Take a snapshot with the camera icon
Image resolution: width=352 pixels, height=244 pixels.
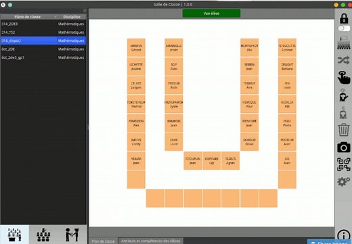coord(344,147)
